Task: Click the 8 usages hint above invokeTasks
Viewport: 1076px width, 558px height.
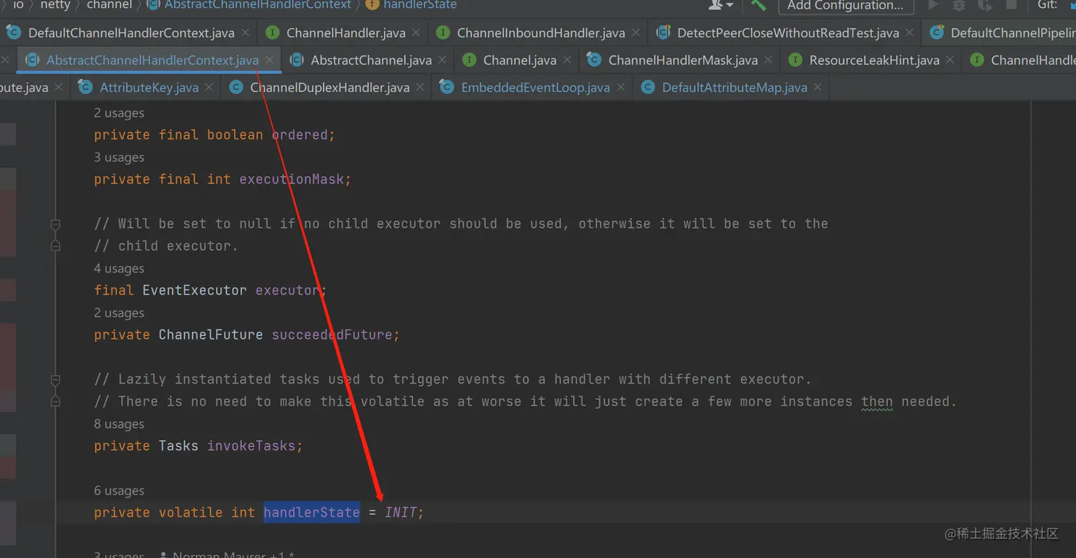Action: point(119,424)
